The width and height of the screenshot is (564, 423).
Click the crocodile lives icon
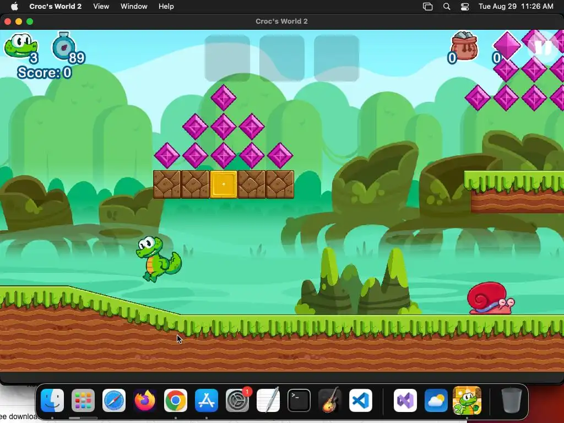20,45
